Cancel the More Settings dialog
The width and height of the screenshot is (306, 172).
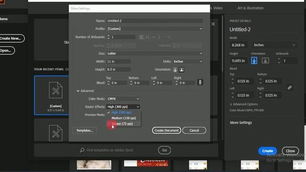pos(194,130)
